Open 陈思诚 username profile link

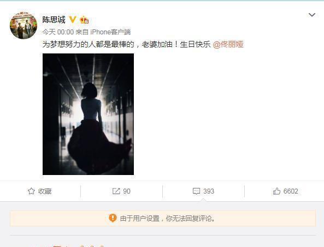click(54, 20)
